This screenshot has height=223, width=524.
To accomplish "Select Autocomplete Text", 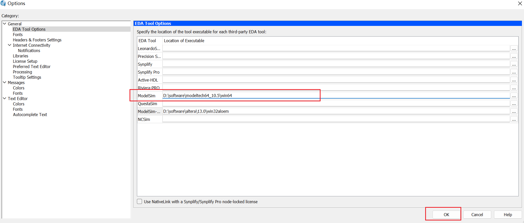I will [30, 115].
